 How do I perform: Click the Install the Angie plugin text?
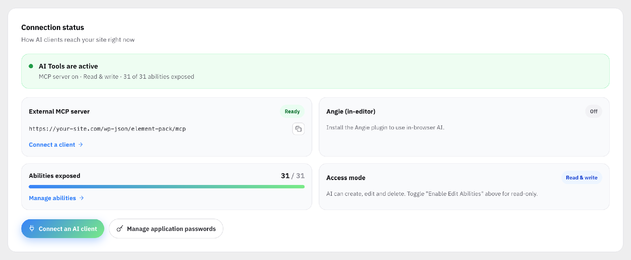coord(385,128)
